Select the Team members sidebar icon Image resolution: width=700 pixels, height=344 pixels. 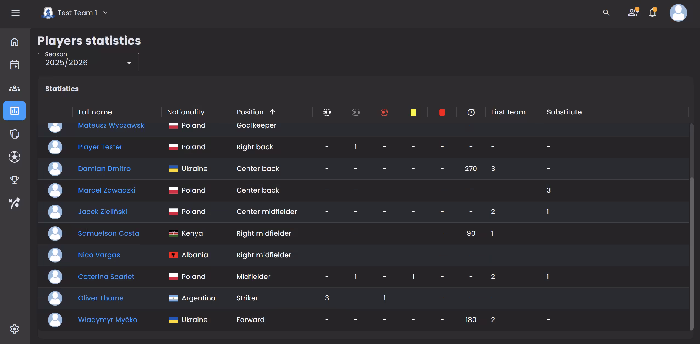14,88
